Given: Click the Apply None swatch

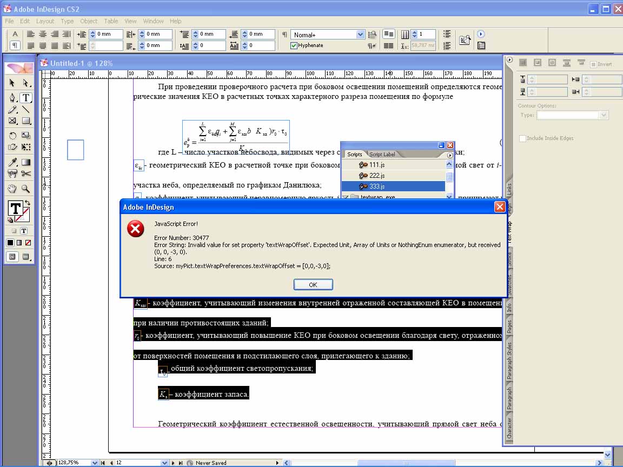Looking at the screenshot, I should (x=28, y=243).
